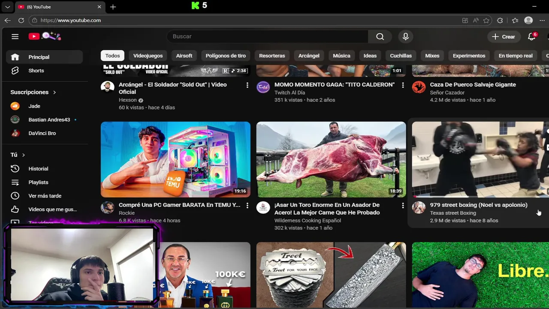Open Rockie channel avatar
549x309 pixels.
click(x=108, y=208)
